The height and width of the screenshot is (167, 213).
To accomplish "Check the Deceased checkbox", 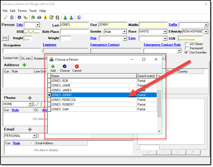I will click(187, 48).
